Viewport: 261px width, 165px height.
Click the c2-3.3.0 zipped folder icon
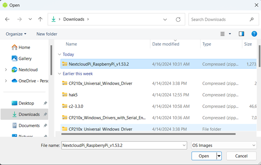tap(64, 106)
